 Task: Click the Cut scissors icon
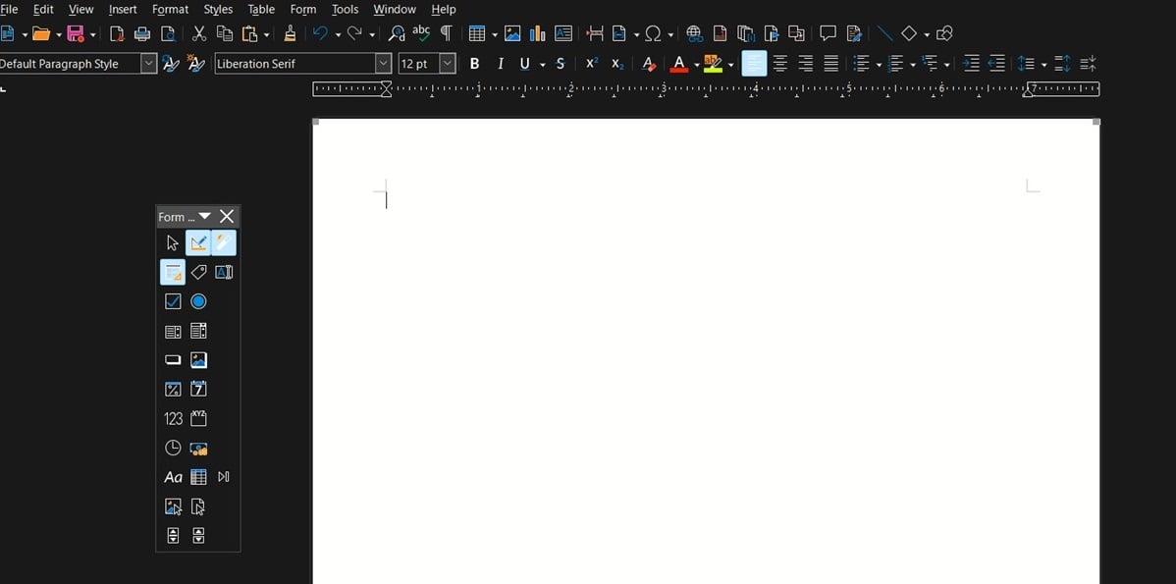[198, 33]
